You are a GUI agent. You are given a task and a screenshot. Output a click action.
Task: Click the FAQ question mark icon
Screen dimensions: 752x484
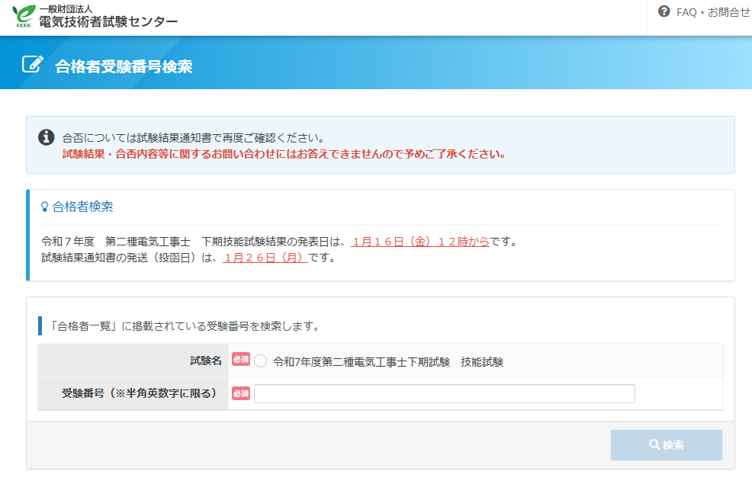(664, 12)
